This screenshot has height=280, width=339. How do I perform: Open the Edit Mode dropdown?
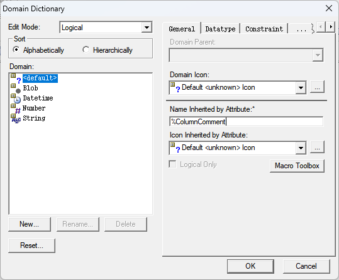(x=147, y=28)
